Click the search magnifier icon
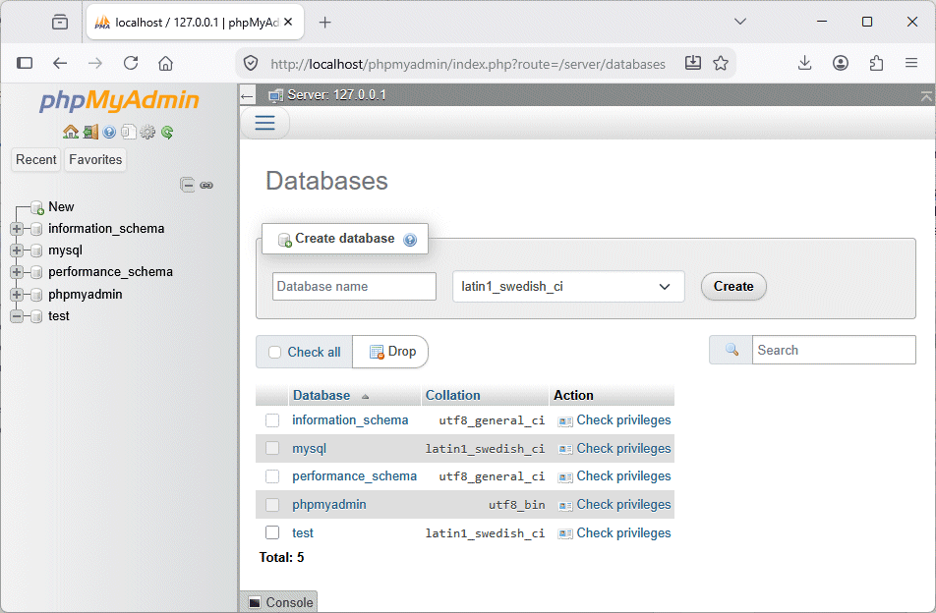The image size is (936, 613). click(x=731, y=350)
